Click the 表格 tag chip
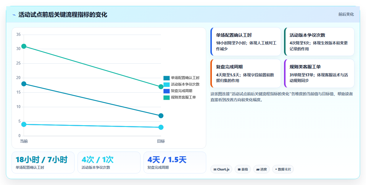The height and width of the screenshot is (185, 366). (243, 169)
